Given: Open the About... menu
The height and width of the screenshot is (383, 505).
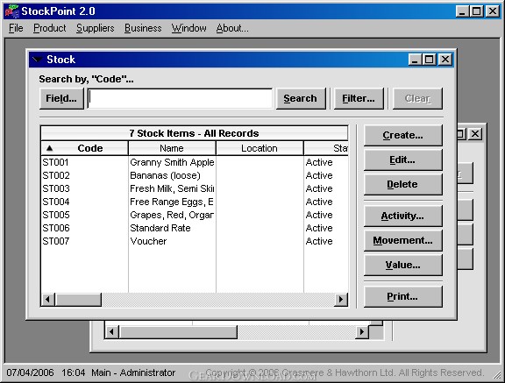Looking at the screenshot, I should coord(232,28).
